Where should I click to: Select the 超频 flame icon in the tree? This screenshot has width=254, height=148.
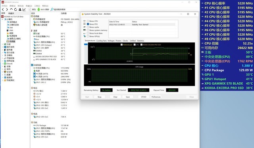click(8, 33)
